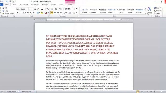Increase paragraph indent
This screenshot has width=166, height=93.
pos(68,9)
